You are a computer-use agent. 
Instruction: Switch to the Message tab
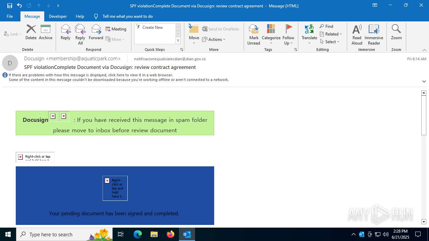pyautogui.click(x=32, y=16)
